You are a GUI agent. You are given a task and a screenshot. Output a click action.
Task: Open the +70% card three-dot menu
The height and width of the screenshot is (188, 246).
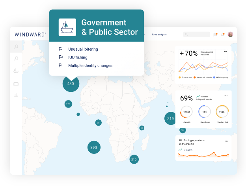225,51
